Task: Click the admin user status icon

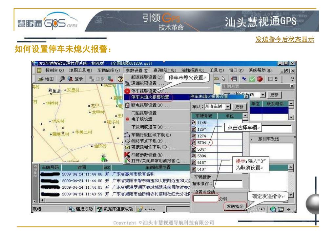Action: coord(140,209)
